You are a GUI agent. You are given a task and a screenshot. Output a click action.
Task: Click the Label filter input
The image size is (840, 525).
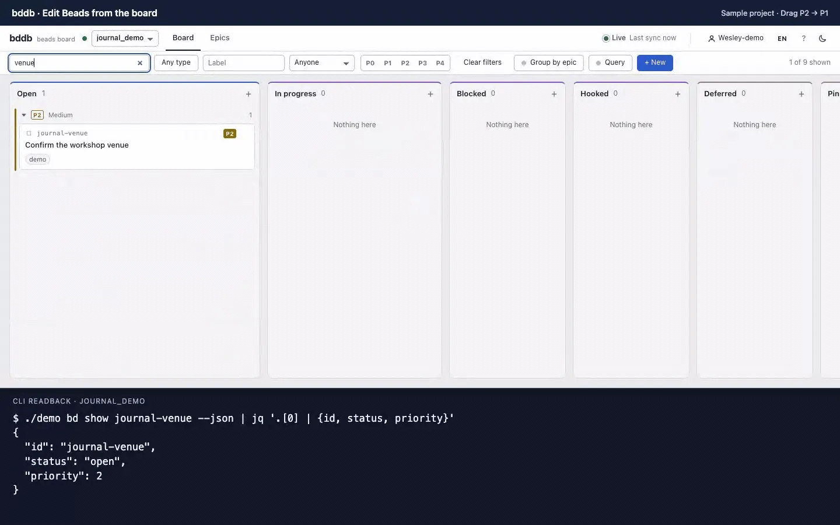pos(244,63)
